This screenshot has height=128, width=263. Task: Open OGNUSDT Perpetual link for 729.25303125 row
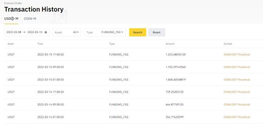237,92
